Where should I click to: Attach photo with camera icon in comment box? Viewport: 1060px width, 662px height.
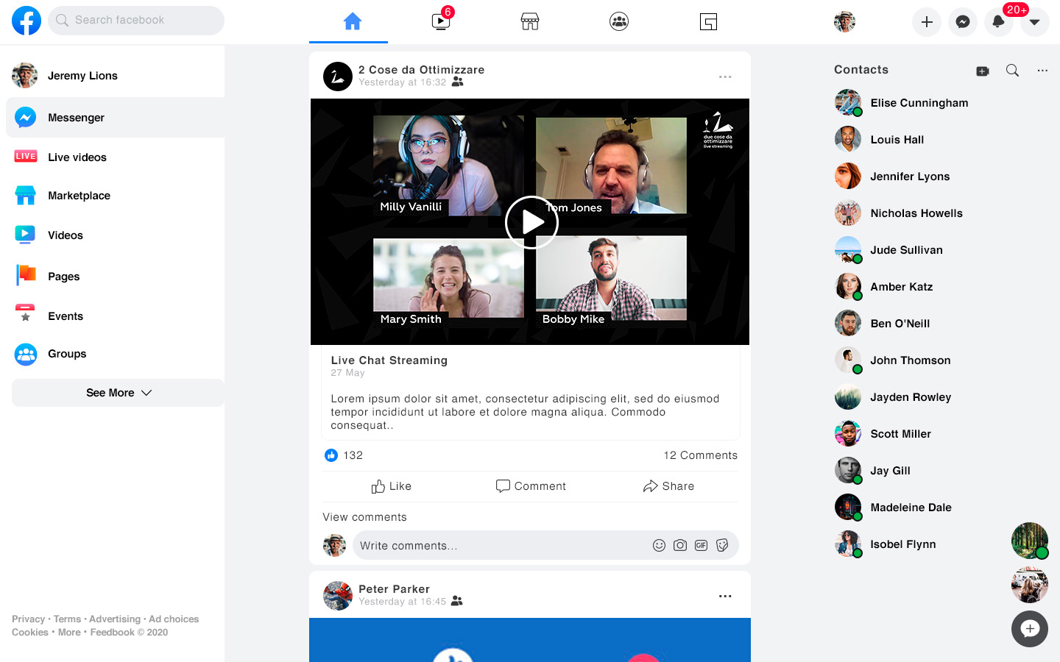pos(680,545)
